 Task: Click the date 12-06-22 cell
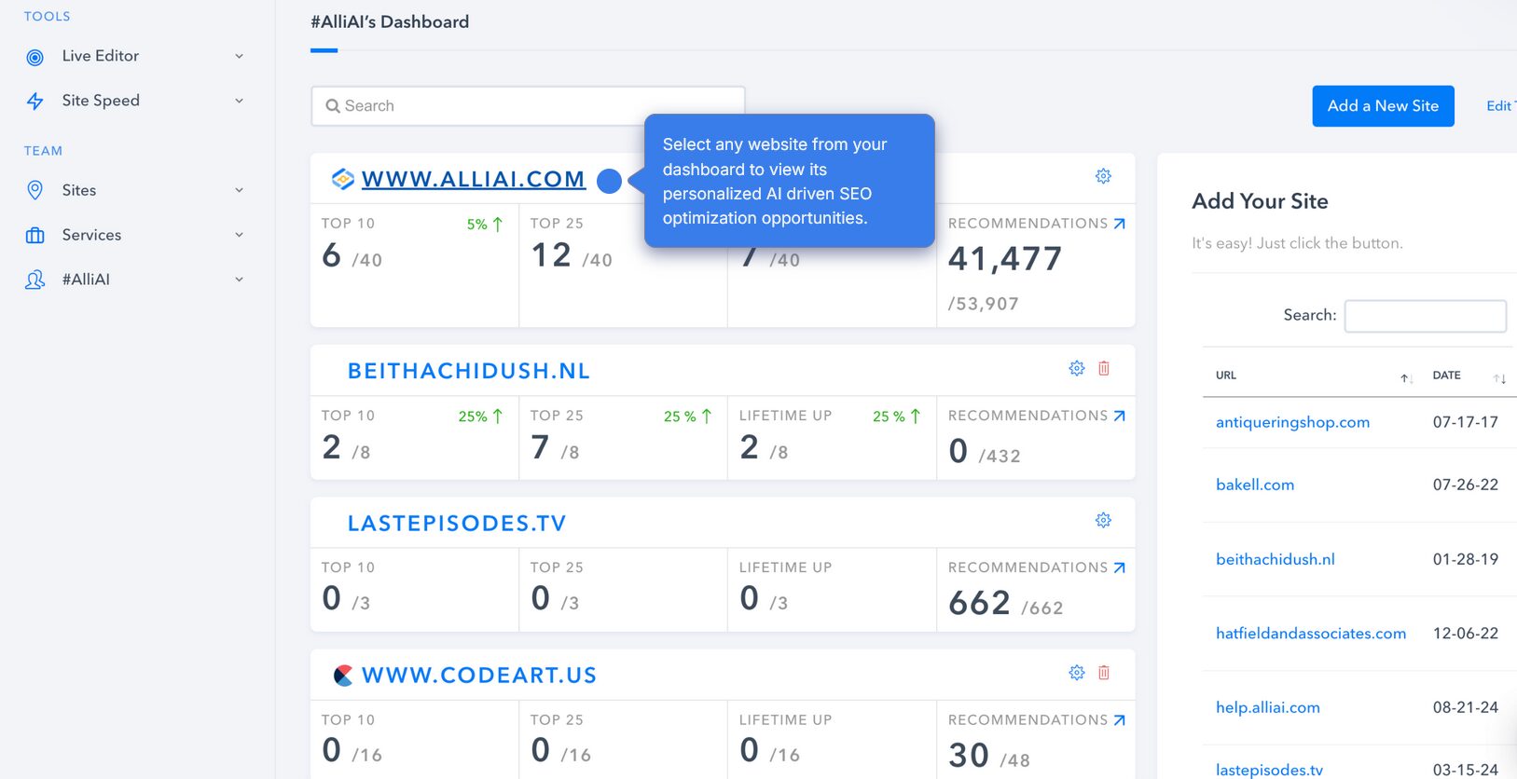tap(1466, 634)
